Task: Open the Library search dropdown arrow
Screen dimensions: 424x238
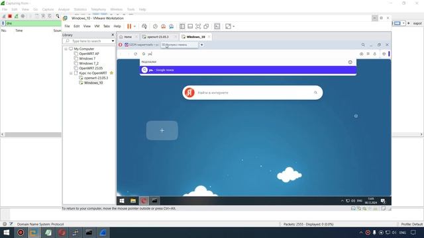Action: point(113,41)
